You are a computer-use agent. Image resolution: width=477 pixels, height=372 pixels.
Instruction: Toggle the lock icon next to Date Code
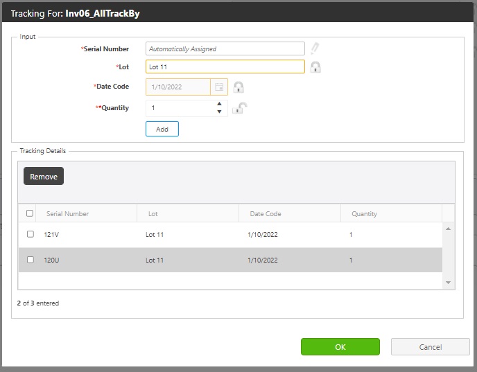(238, 87)
